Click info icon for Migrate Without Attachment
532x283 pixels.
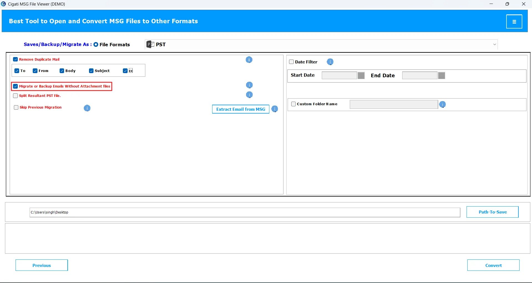(249, 85)
